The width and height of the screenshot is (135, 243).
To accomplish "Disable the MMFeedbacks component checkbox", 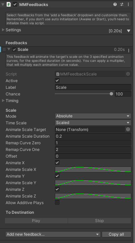I will (x=15, y=4).
